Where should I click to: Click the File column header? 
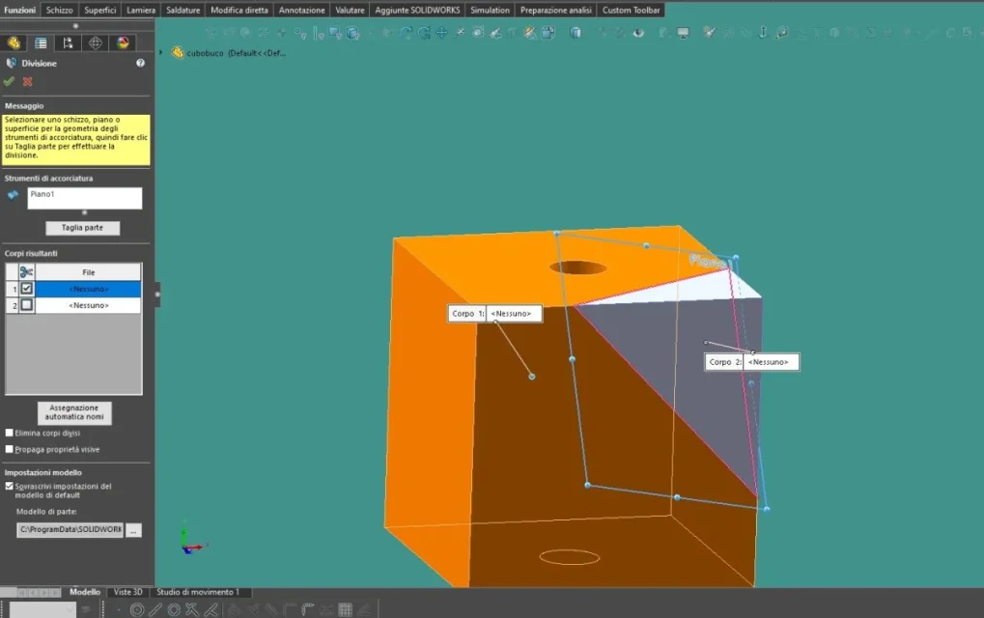89,271
